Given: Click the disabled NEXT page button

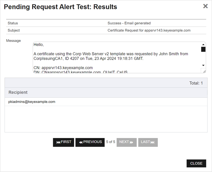Looking at the screenshot, I should coord(126,142).
